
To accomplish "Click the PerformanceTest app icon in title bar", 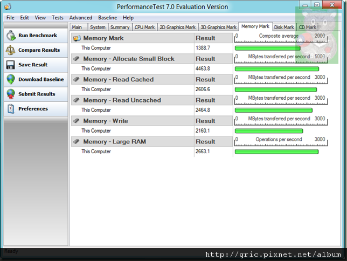I will coord(8,6).
